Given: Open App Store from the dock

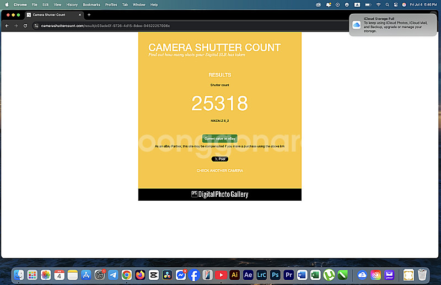Looking at the screenshot, I should pos(86,275).
